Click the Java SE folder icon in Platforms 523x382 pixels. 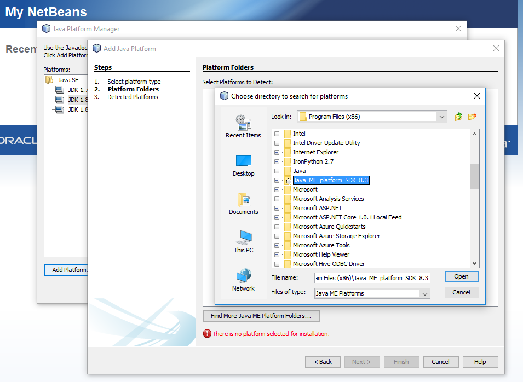(x=49, y=80)
